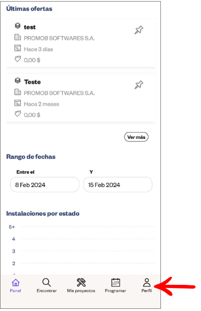The height and width of the screenshot is (311, 201).
Task: Click the Ver más button
Action: [x=136, y=137]
